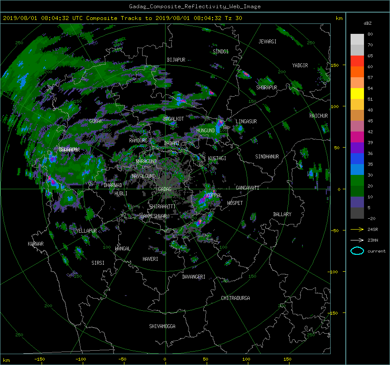Click the DHARWAD city label

coord(113,185)
